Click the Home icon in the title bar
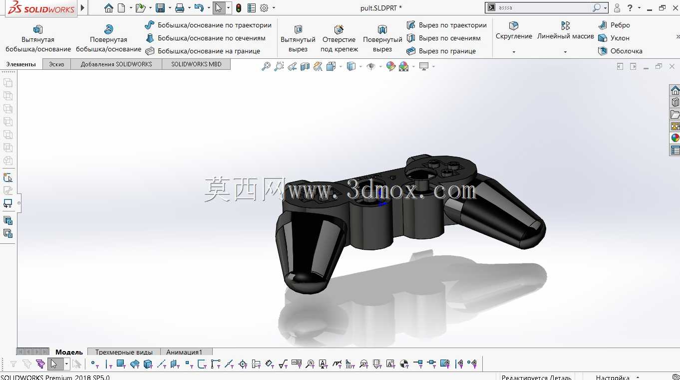This screenshot has width=680, height=380. 109,8
